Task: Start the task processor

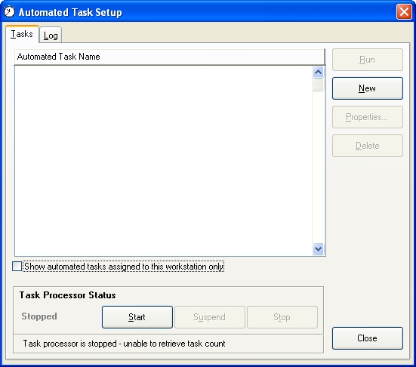Action: coord(137,317)
